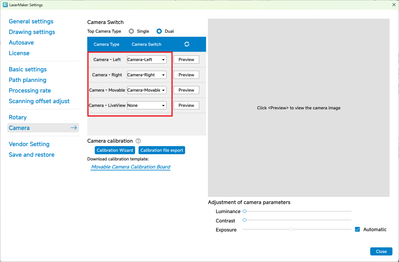The image size is (399, 262).
Task: Open General settings section
Action: [x=31, y=21]
